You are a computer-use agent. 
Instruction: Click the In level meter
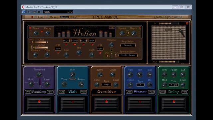[x=169, y=23]
